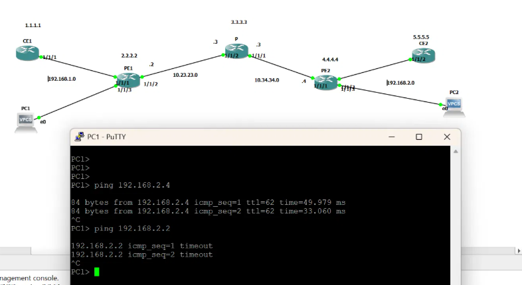The image size is (522, 285).
Task: Click the CE1 name label
Action: [27, 41]
